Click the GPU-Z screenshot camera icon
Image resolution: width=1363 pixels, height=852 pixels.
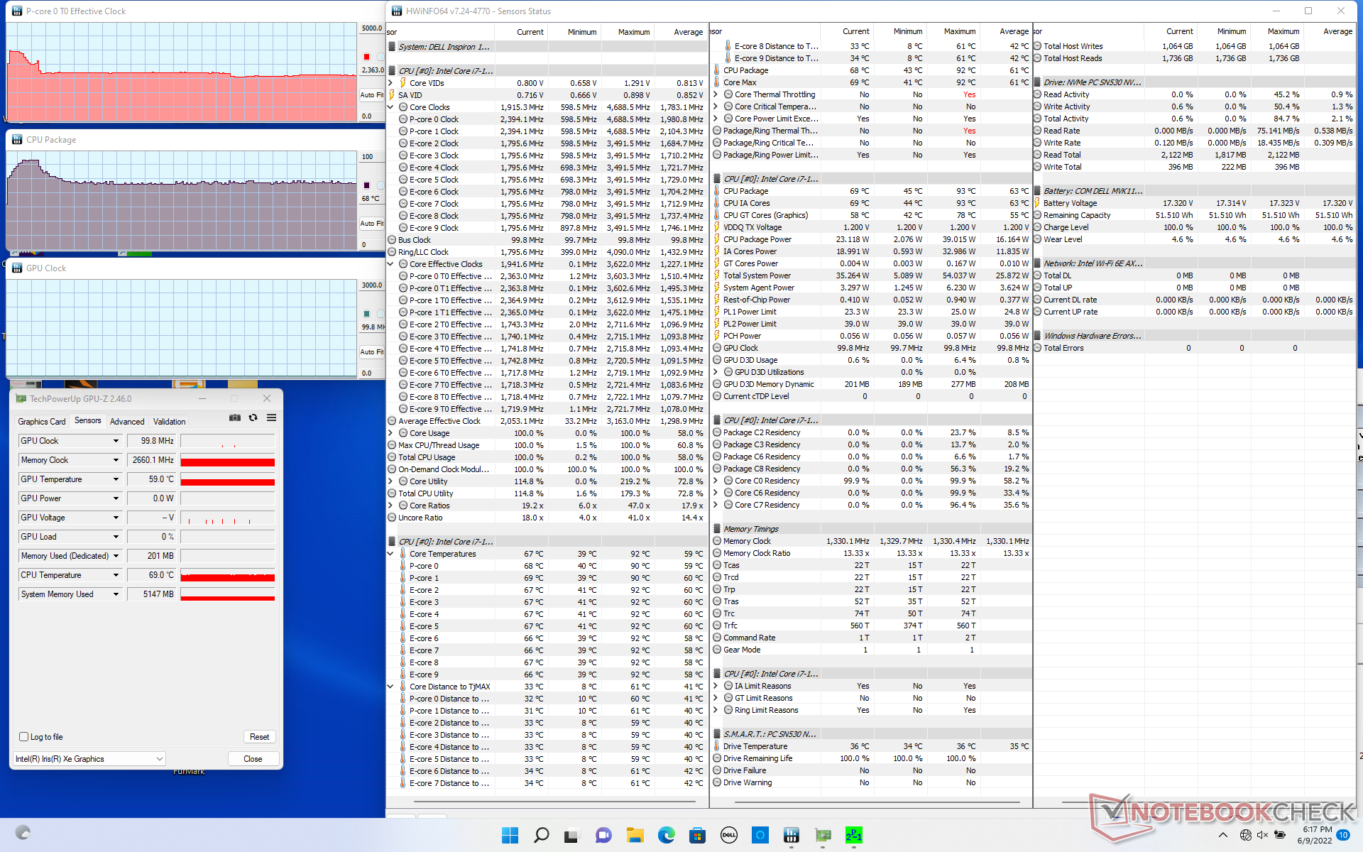(x=234, y=418)
